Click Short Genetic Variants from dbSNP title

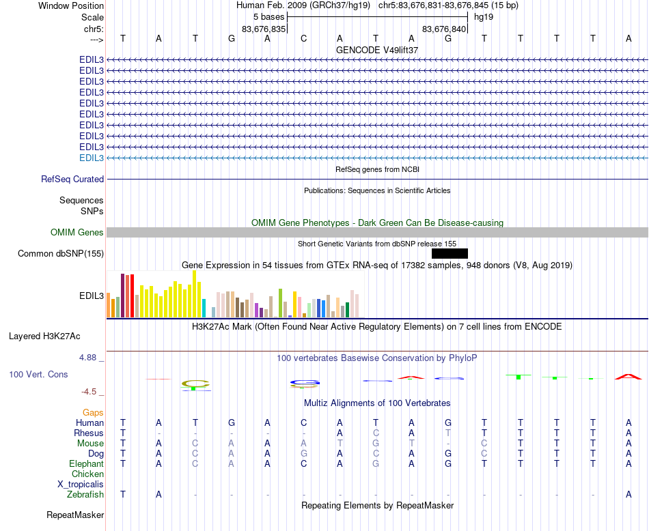pyautogui.click(x=377, y=244)
